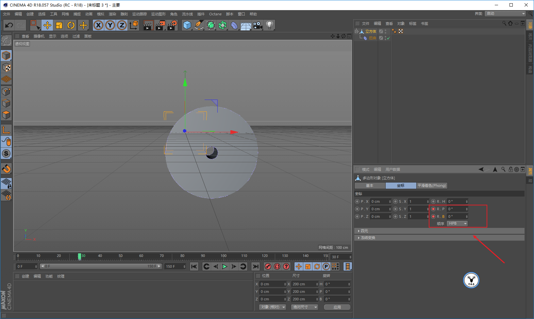Jump to the animation end
The height and width of the screenshot is (319, 534).
(256, 266)
